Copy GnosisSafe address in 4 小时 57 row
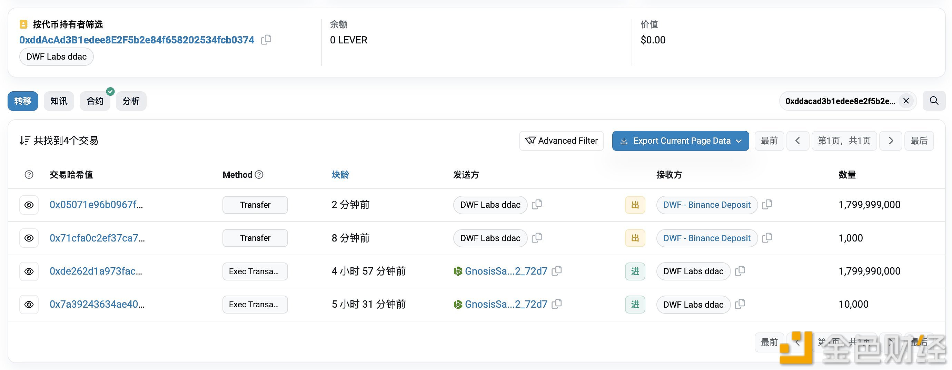The image size is (952, 370). point(557,271)
